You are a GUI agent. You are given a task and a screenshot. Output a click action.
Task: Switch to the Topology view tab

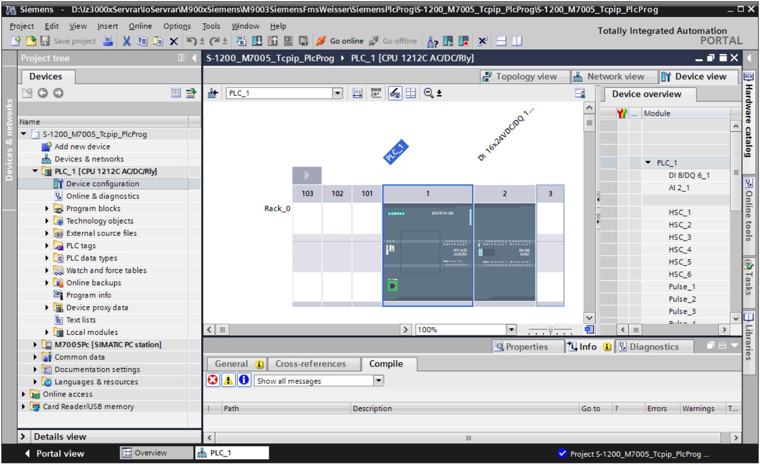525,77
